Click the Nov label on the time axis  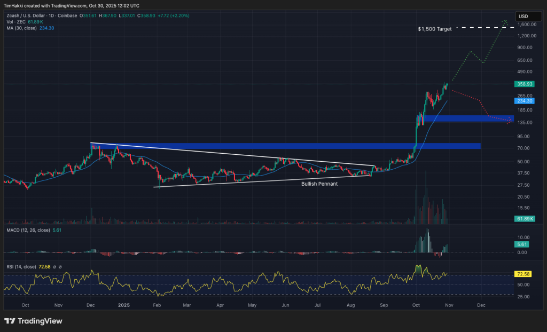click(x=449, y=305)
